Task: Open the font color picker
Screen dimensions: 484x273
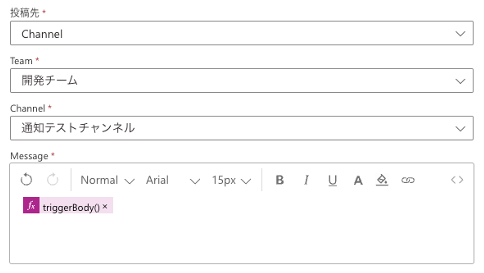Action: [358, 180]
